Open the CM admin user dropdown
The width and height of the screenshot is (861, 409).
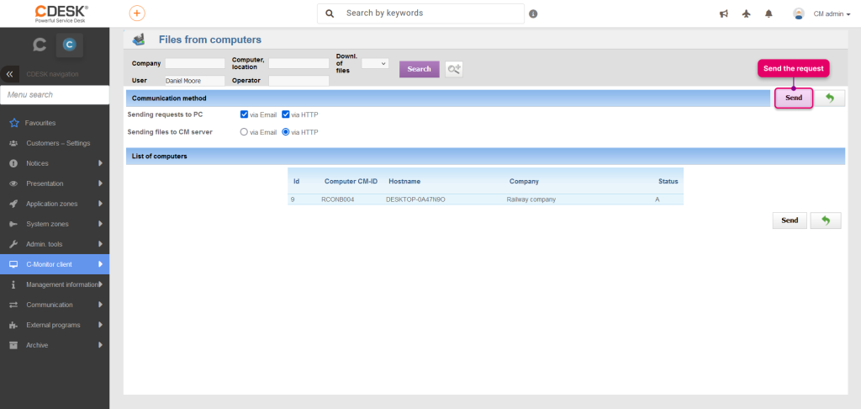[832, 14]
